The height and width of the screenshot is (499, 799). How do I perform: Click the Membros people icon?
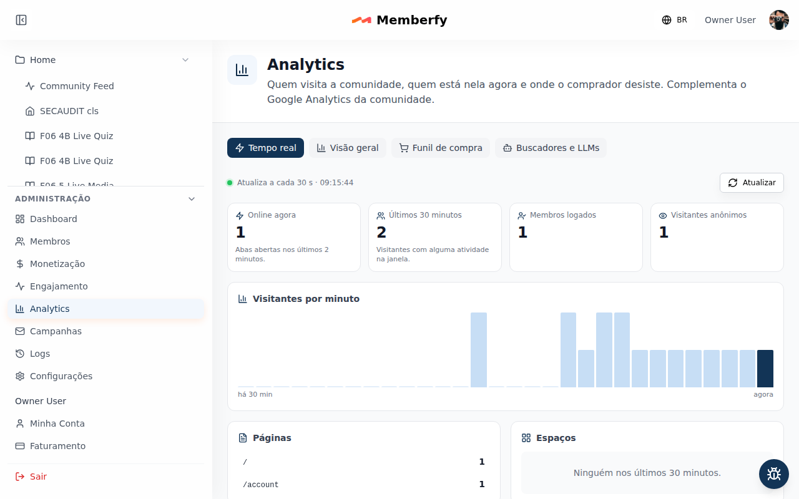[x=20, y=241]
